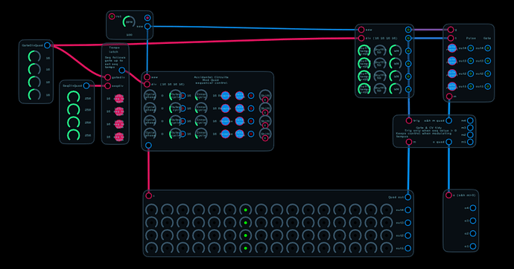Adjust the bottom SeqDivQuad knob
This screenshot has height=269, width=514.
pyautogui.click(x=74, y=134)
